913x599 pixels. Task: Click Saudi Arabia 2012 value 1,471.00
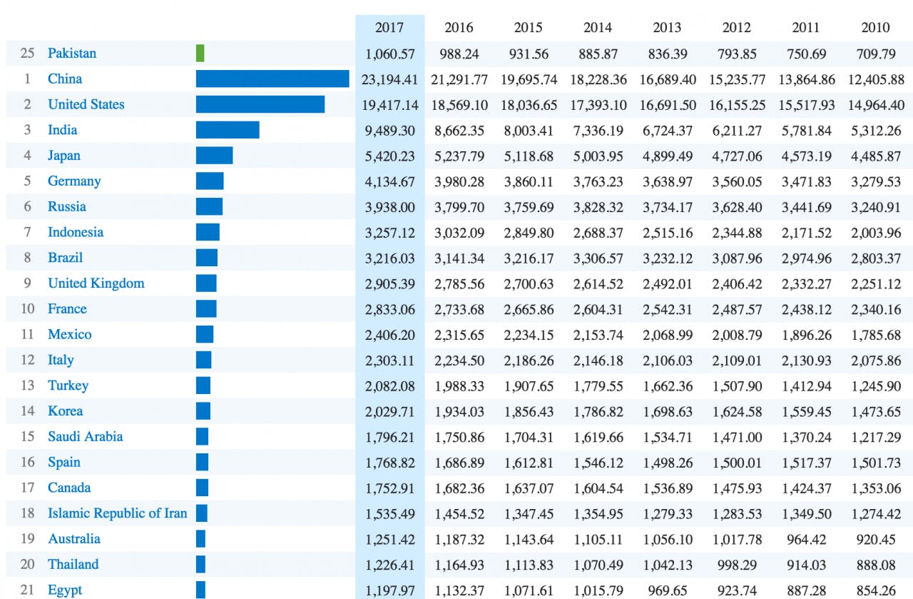(737, 437)
